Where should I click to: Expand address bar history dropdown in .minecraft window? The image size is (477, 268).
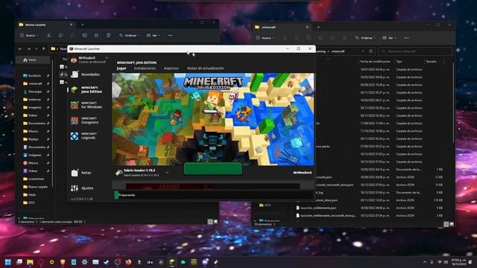[x=363, y=51]
